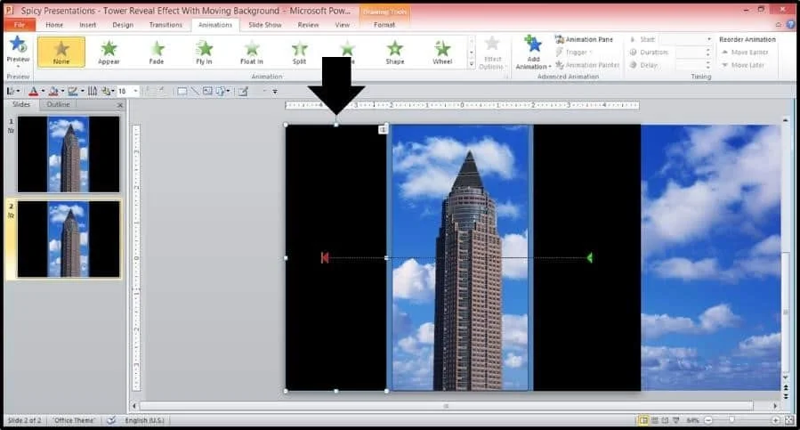Select slide 1 thumbnail
Screen dimensions: 800x430
[69, 154]
